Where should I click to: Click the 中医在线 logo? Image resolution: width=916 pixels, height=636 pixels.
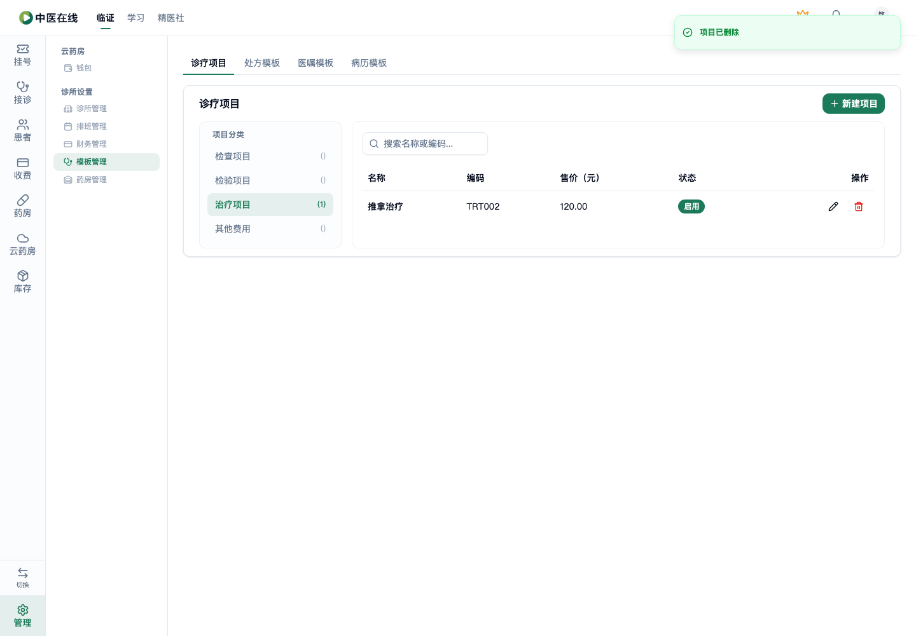(x=48, y=18)
